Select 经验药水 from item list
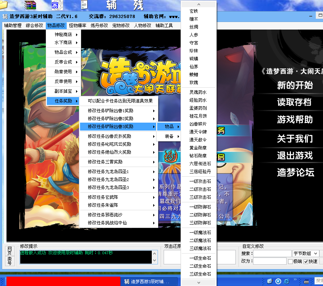The height and width of the screenshot is (286, 323). tap(199, 100)
